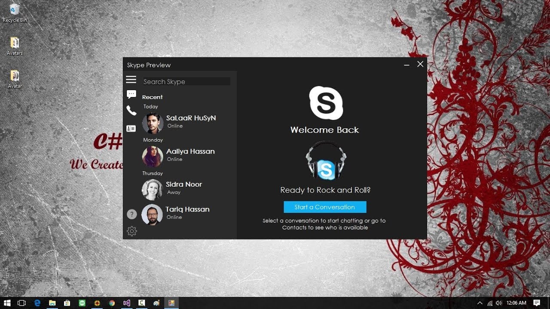Close the Skype Preview window
This screenshot has height=309, width=550.
pyautogui.click(x=420, y=64)
